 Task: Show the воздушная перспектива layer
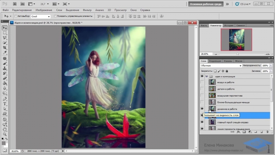(x=202, y=95)
